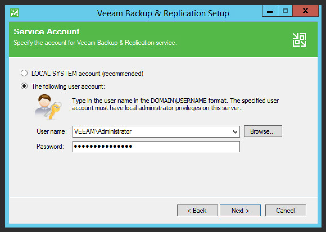Click the user with key icon
This screenshot has height=232, width=326.
[48, 107]
